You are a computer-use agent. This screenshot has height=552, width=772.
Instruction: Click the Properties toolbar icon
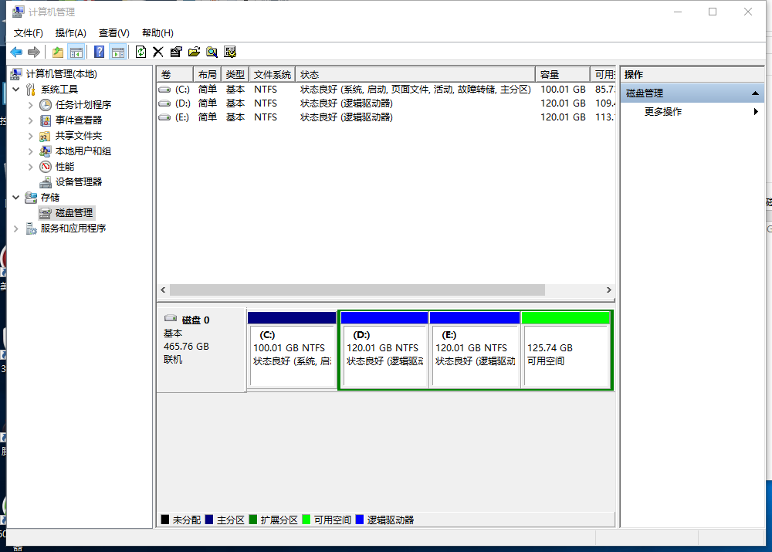[x=176, y=52]
